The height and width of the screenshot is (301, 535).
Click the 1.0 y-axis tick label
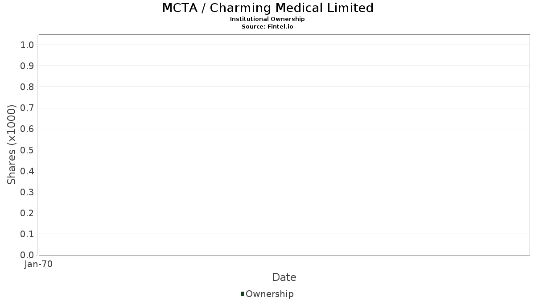tap(27, 45)
